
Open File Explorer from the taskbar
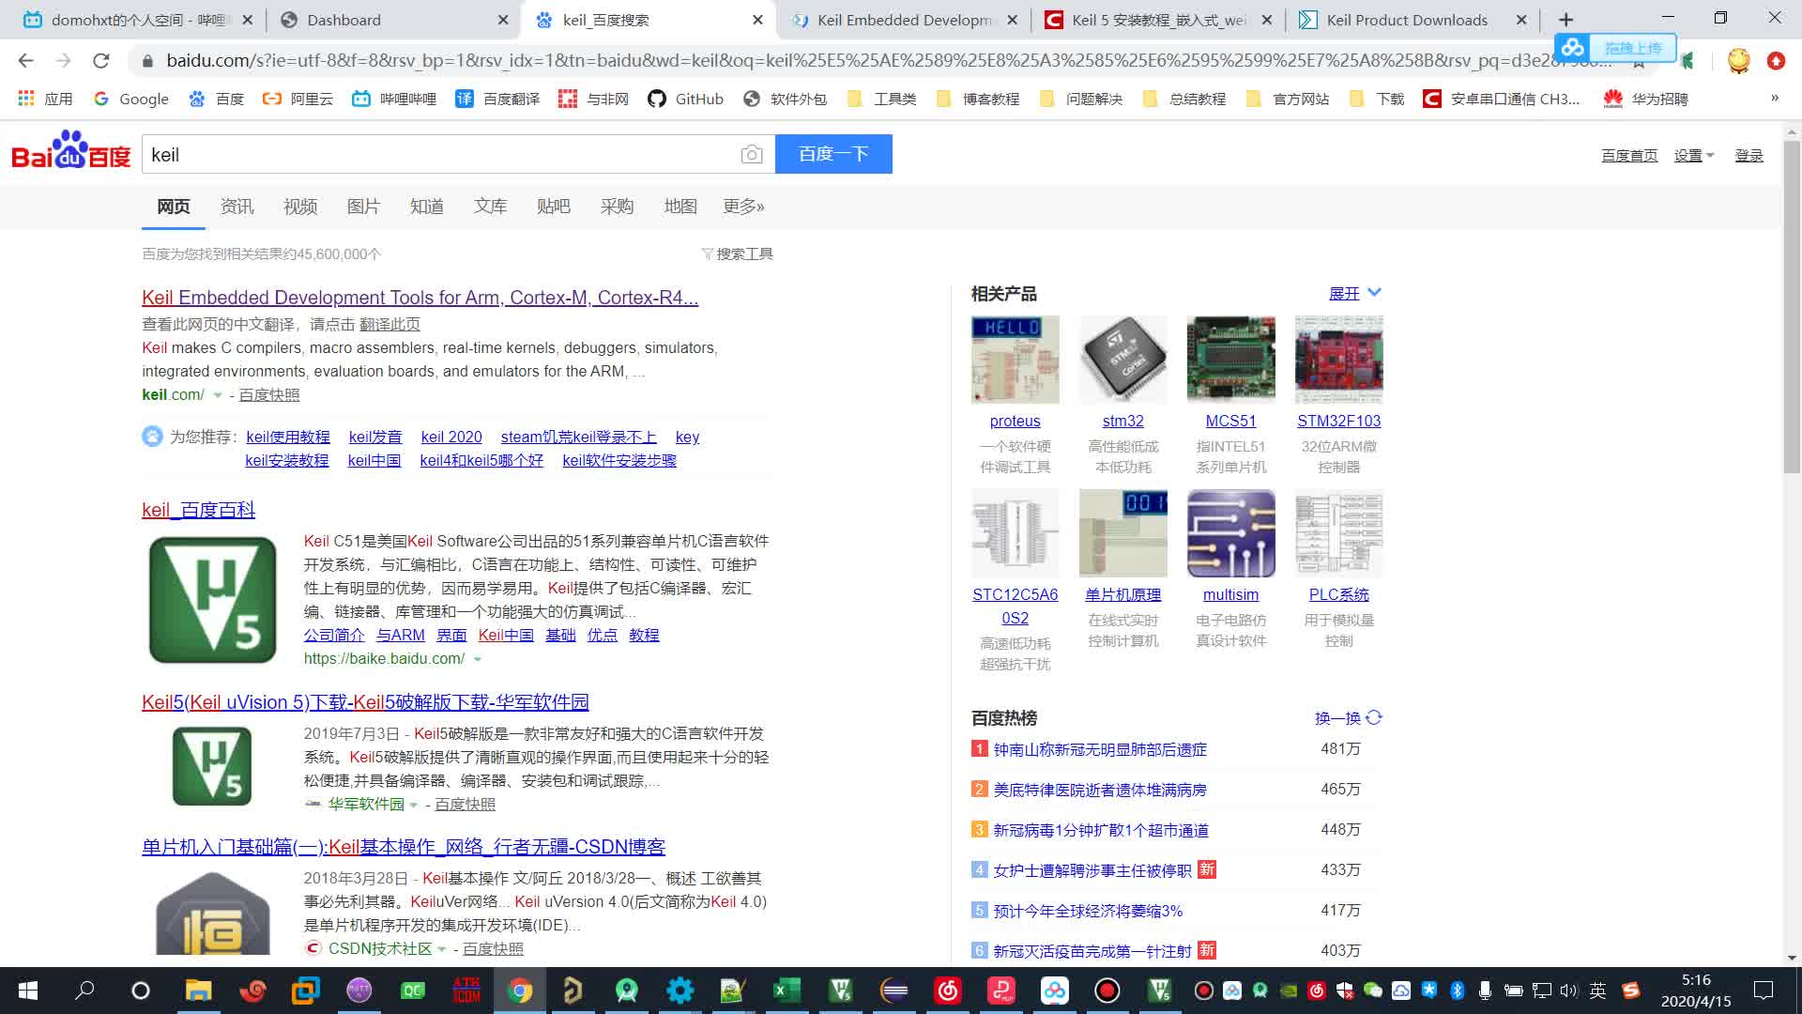pyautogui.click(x=198, y=991)
